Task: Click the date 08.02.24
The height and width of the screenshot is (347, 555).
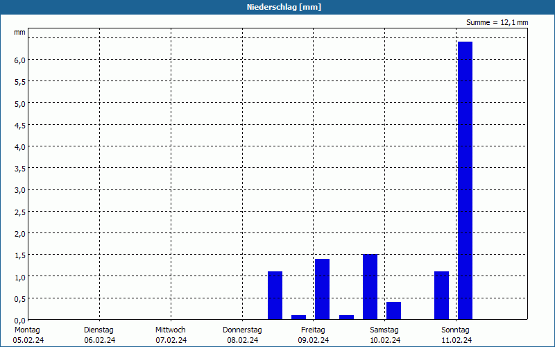Action: pos(242,340)
